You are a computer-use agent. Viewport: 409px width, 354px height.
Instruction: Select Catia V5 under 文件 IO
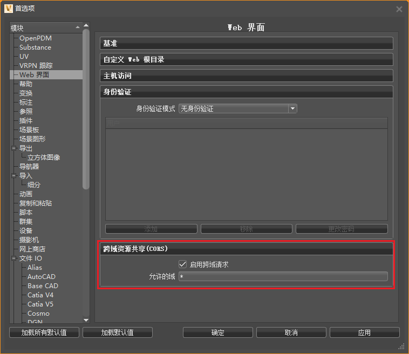tap(40, 304)
